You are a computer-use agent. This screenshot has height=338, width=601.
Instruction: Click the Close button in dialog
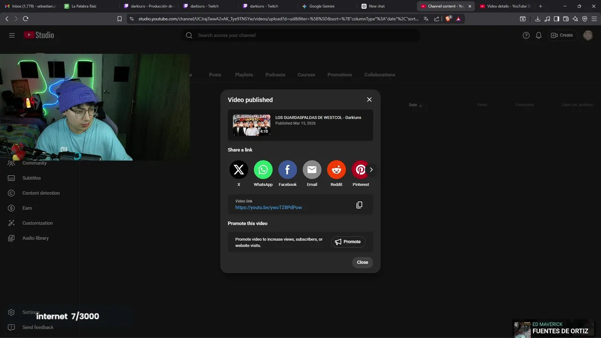click(x=362, y=262)
